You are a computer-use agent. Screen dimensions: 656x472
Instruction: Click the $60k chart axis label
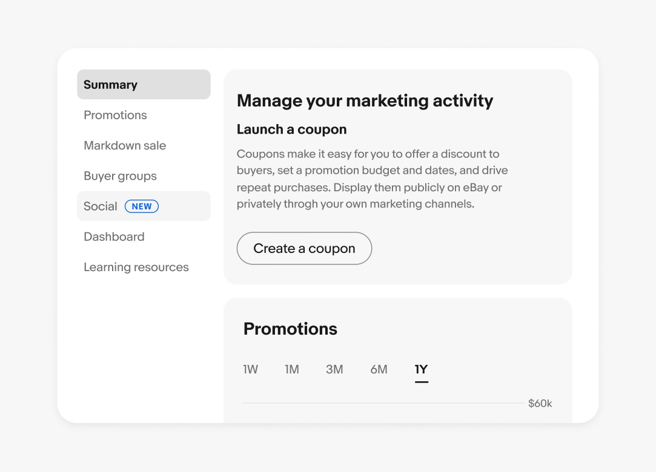[540, 403]
